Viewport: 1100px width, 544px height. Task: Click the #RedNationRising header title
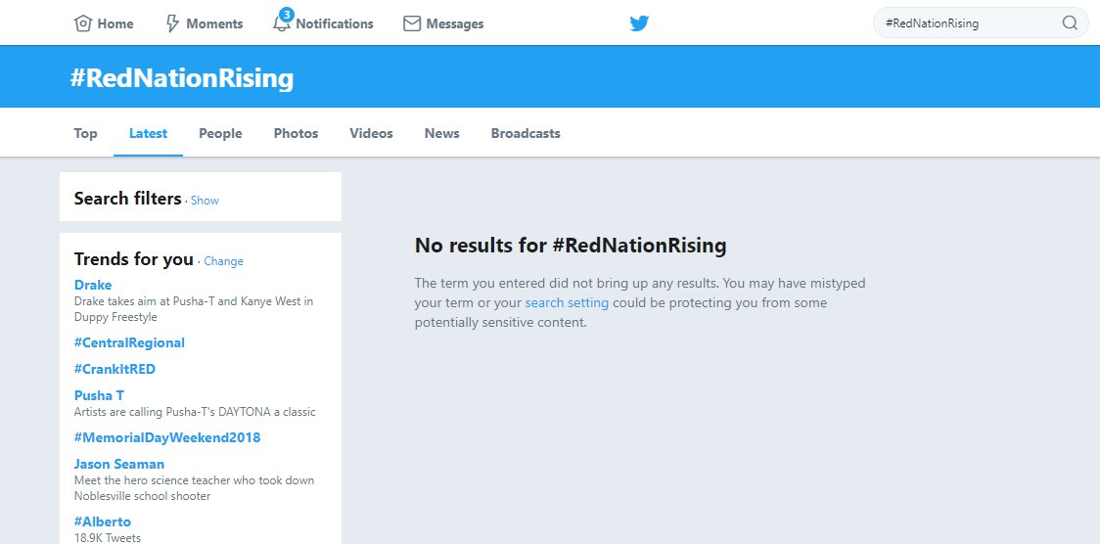pos(182,78)
